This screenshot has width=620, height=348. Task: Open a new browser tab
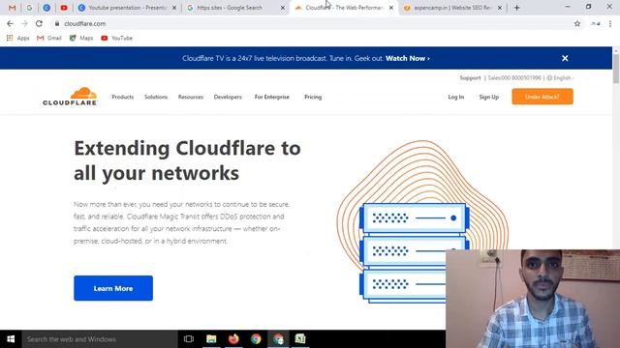click(516, 8)
